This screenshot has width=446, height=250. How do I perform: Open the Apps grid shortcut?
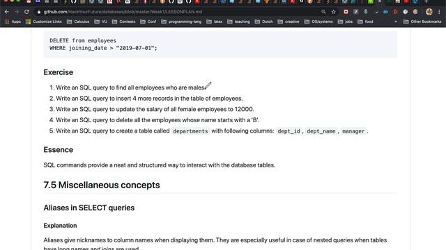click(x=13, y=22)
